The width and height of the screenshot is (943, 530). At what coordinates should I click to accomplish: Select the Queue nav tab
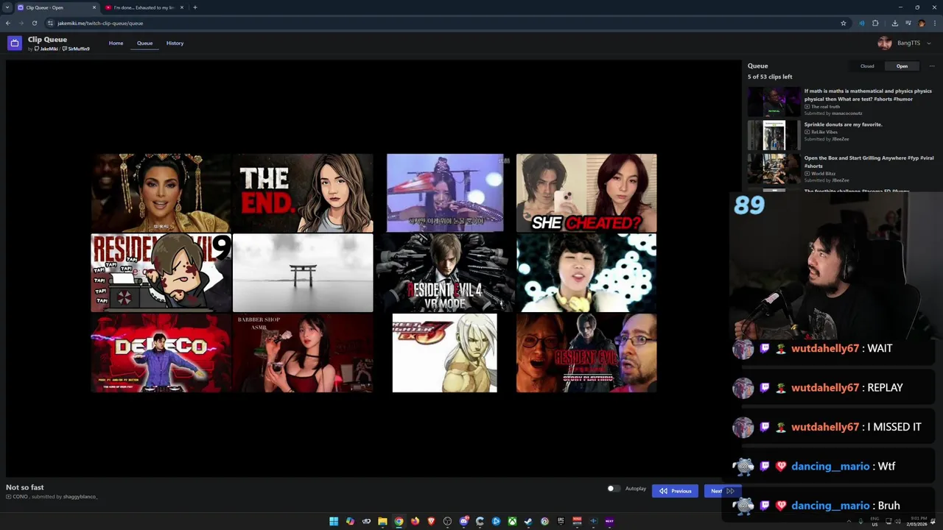144,43
